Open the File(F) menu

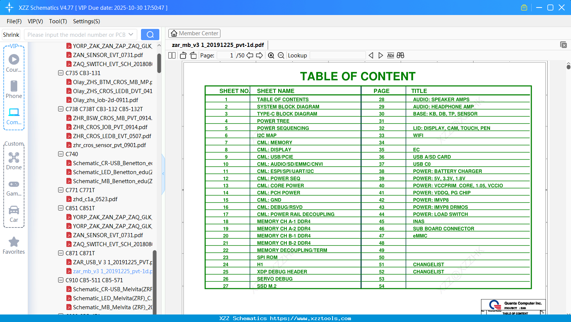(x=14, y=21)
